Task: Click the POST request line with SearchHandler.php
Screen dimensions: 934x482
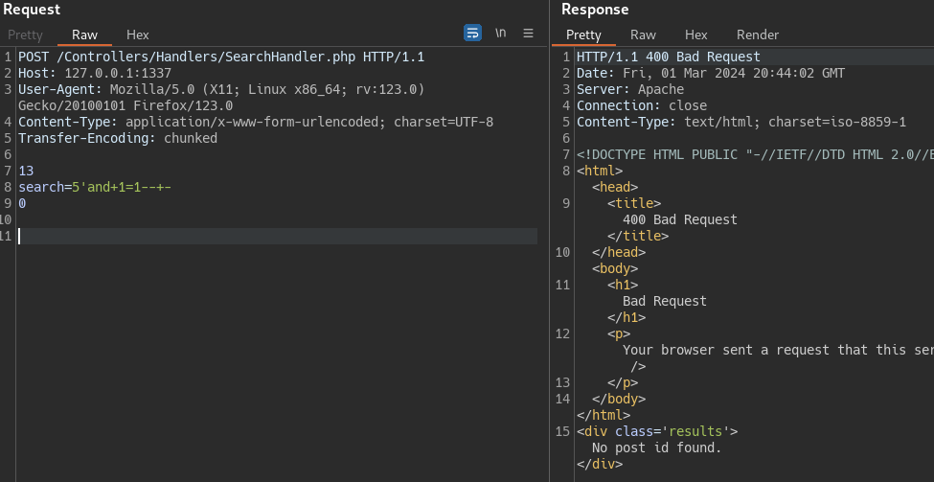Action: 220,57
